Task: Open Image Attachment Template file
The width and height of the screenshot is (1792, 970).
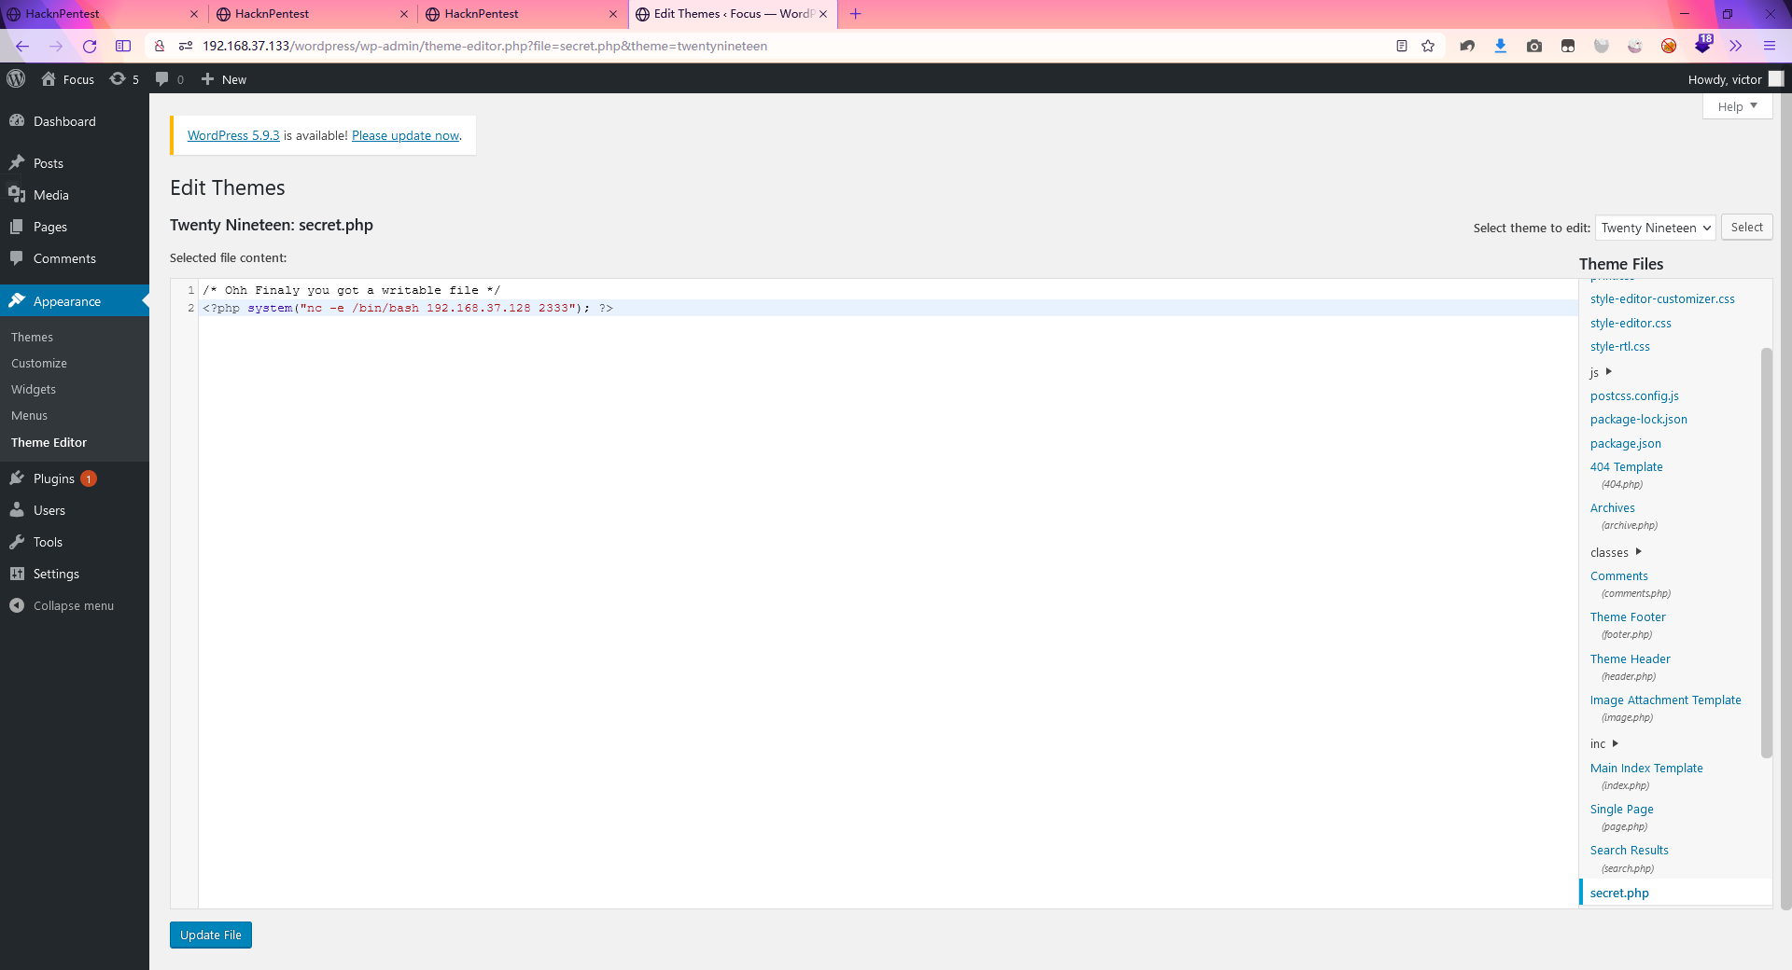Action: [x=1665, y=700]
